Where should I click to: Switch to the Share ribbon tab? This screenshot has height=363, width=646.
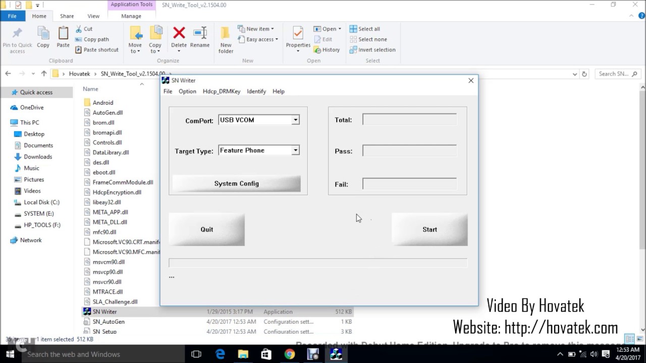tap(67, 16)
